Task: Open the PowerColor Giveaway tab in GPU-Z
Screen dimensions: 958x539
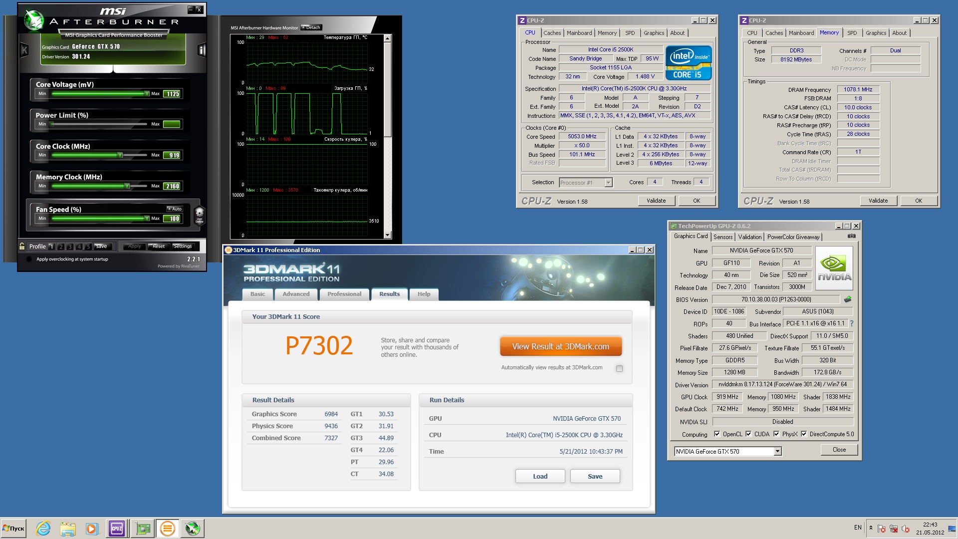Action: (793, 237)
